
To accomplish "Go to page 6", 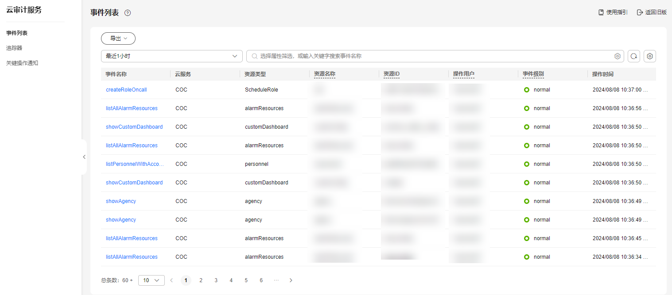I will 261,280.
